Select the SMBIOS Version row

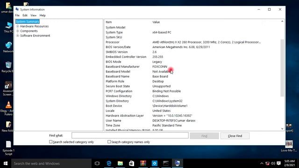tap(192, 52)
